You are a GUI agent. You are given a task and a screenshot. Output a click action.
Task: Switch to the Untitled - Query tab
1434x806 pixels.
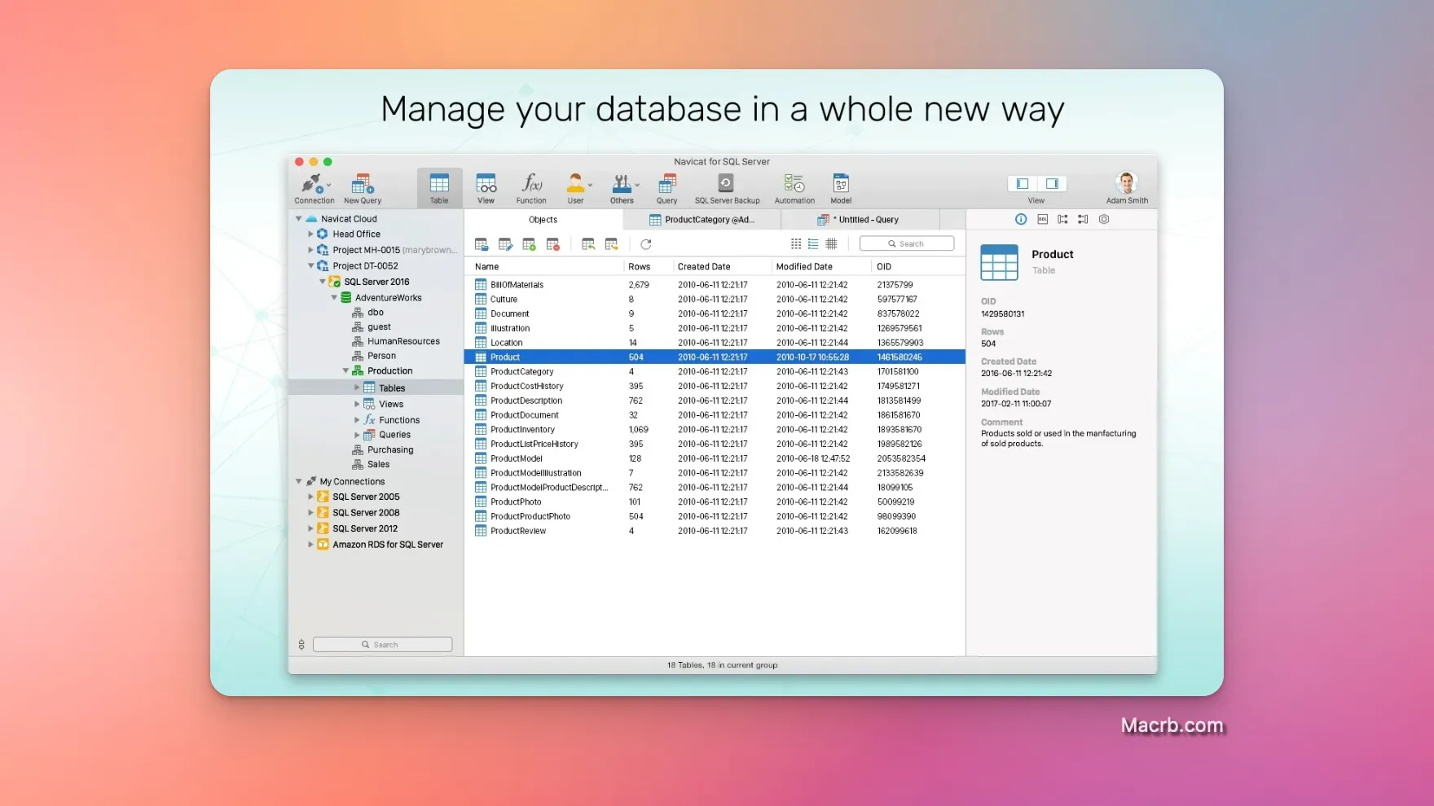click(860, 220)
